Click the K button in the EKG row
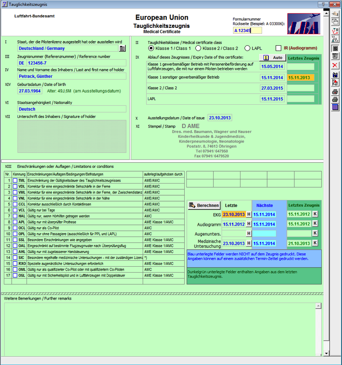342x365 pixels. [315, 214]
